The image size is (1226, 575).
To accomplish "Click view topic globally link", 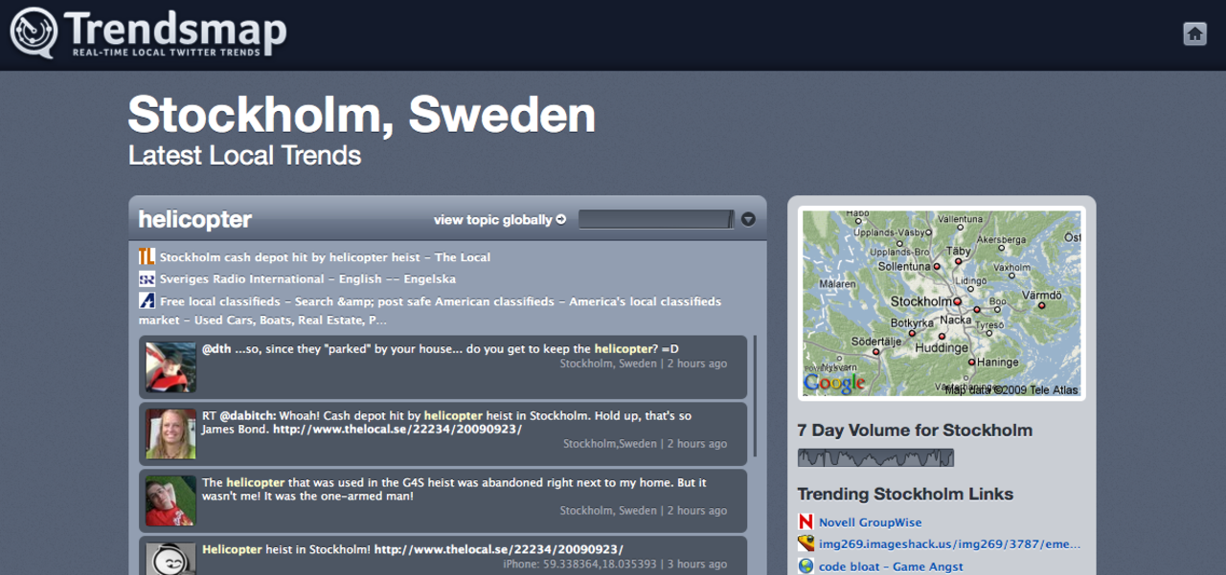I will [x=492, y=219].
